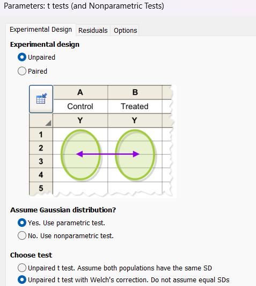
Task: Open the Experimental Design tab
Action: click(x=41, y=30)
